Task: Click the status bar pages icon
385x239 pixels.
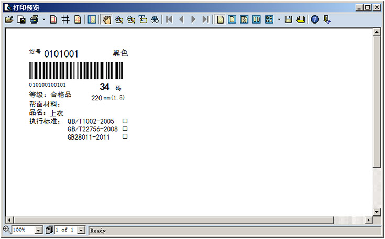Action: (x=49, y=230)
